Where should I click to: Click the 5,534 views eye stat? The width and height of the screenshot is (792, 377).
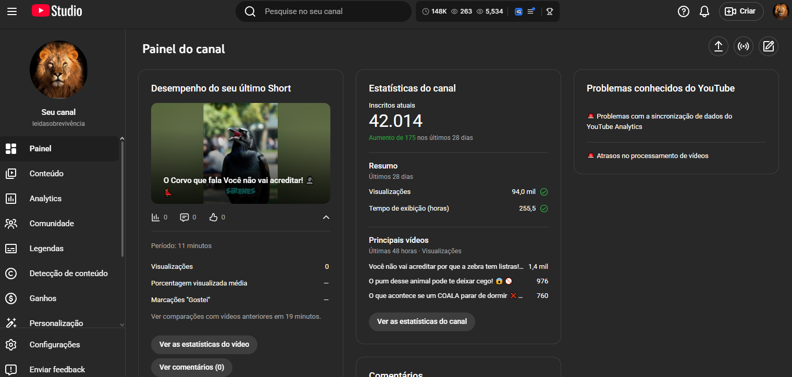point(490,11)
